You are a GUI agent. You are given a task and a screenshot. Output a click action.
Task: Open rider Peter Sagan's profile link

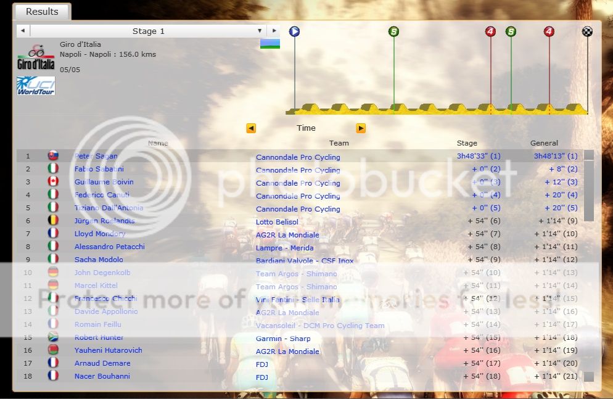point(96,157)
